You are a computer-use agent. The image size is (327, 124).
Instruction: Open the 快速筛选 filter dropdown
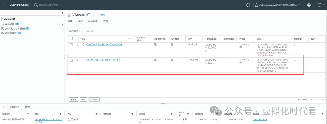[75, 31]
